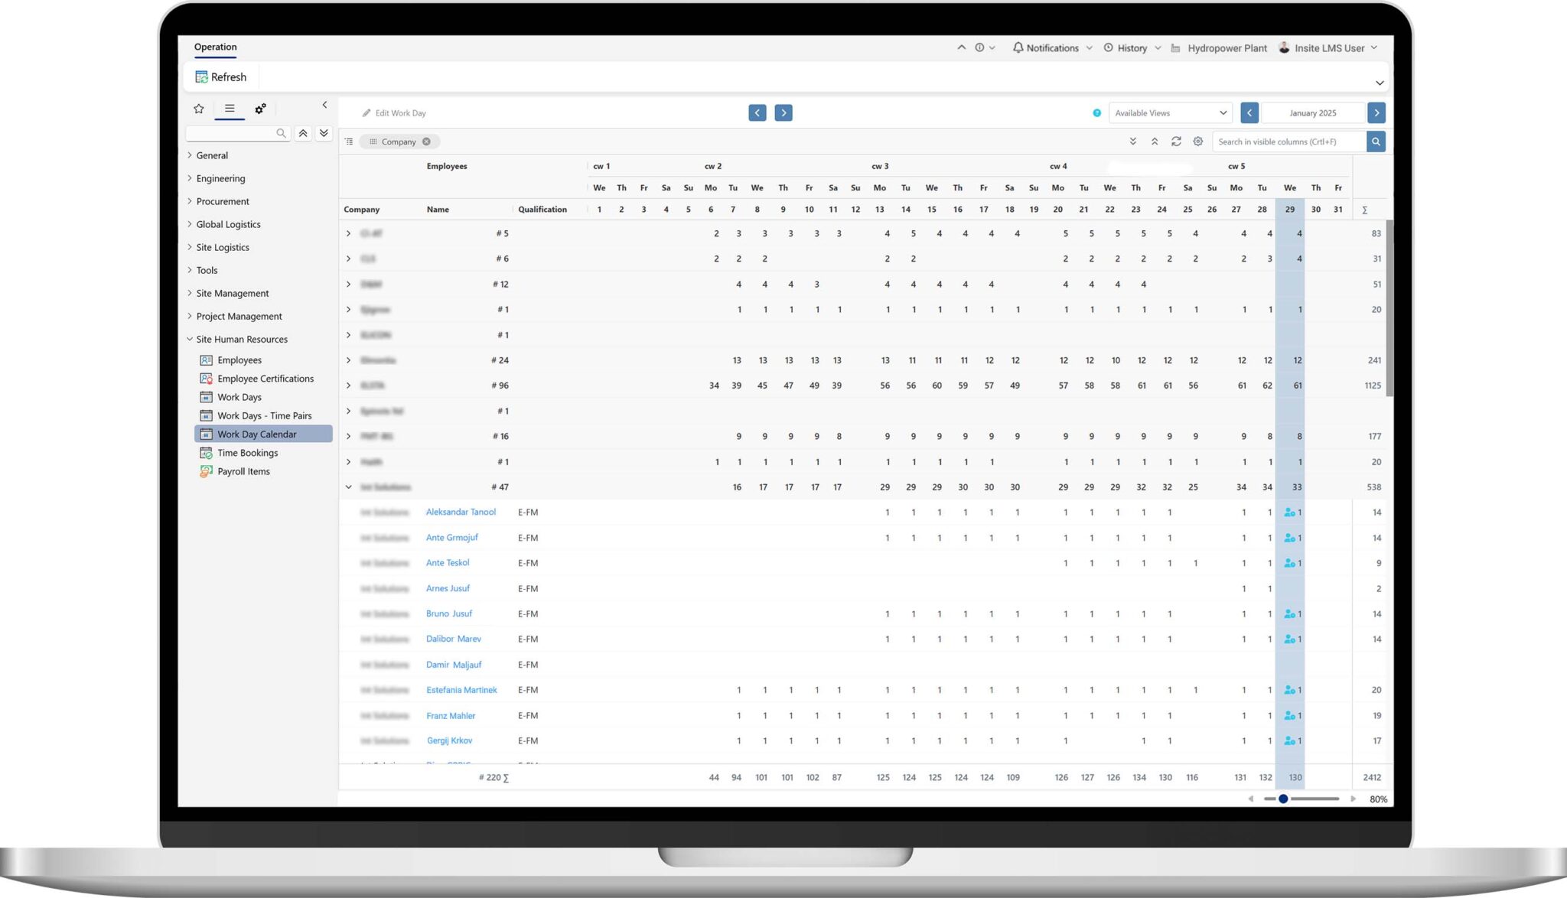Open employee Aleksandar Tanool's record
Screen dimensions: 1567x898
[461, 512]
